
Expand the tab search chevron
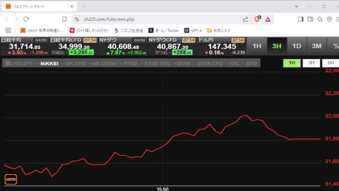tap(297, 6)
